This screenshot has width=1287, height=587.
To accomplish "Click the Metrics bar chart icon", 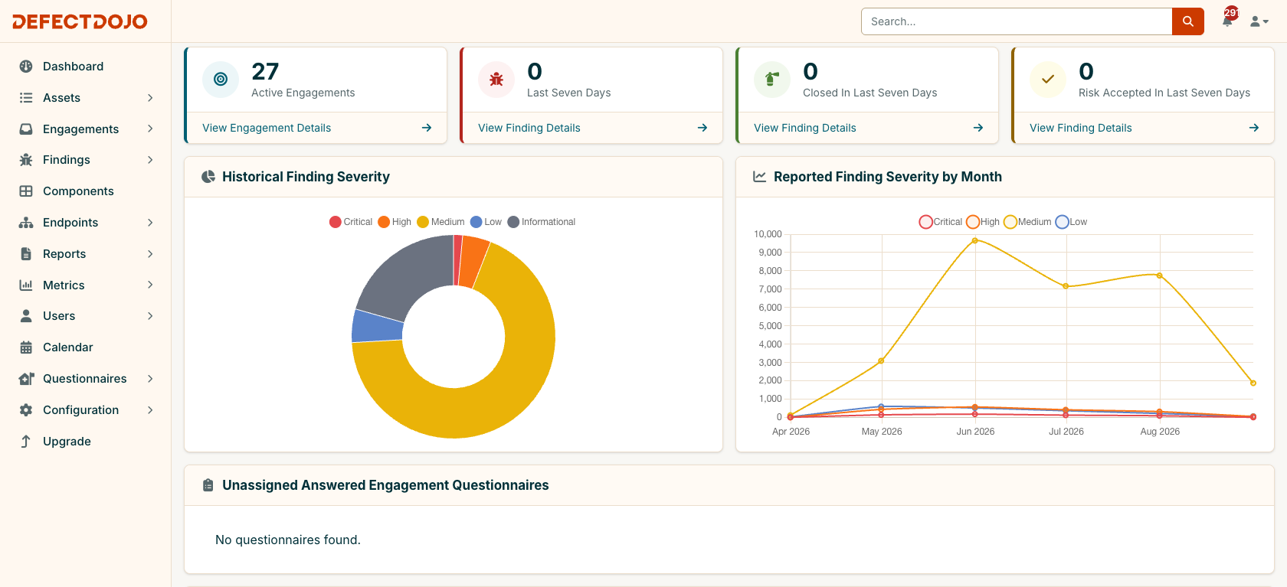I will 26,285.
